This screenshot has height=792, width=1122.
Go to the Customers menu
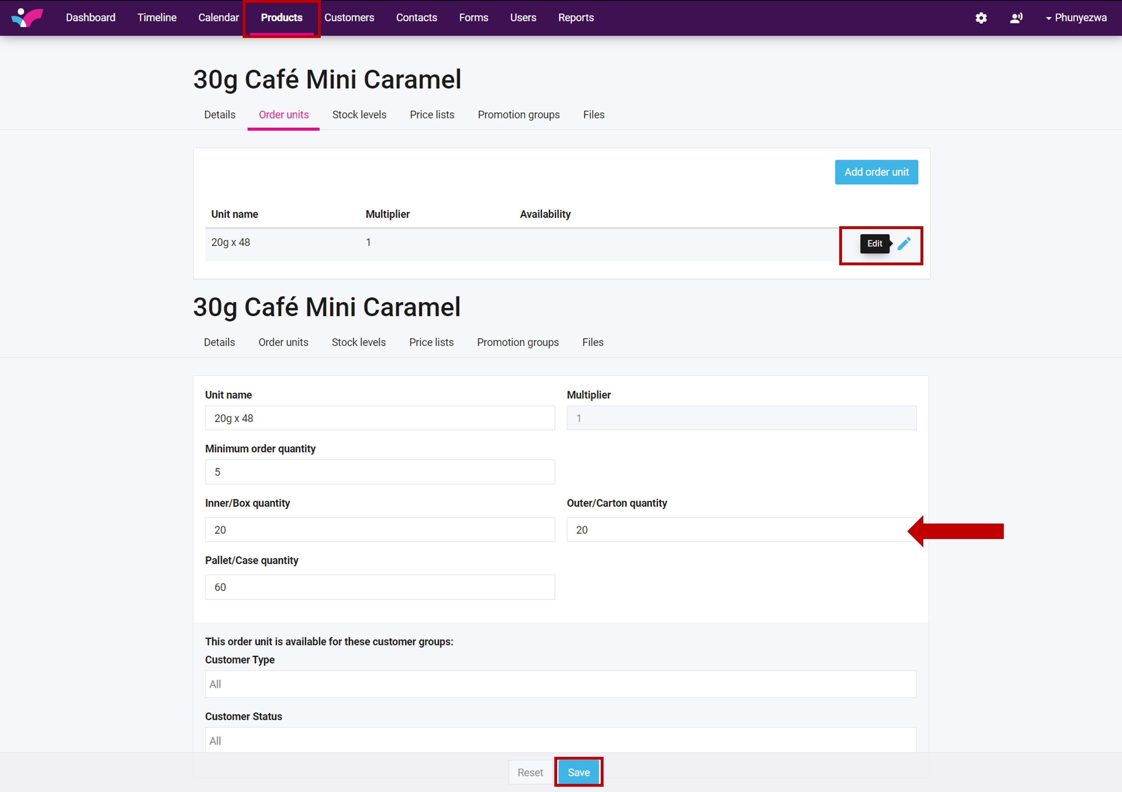coord(349,18)
